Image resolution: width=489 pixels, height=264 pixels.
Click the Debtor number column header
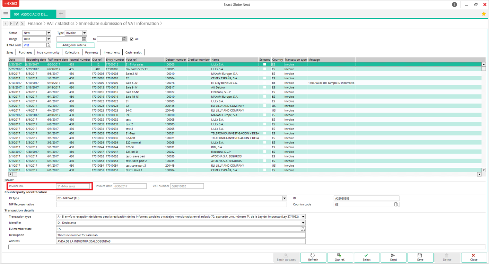pyautogui.click(x=176, y=60)
